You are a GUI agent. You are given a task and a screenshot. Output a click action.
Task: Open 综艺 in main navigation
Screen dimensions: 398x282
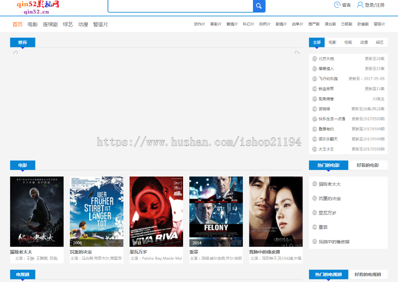pos(68,24)
